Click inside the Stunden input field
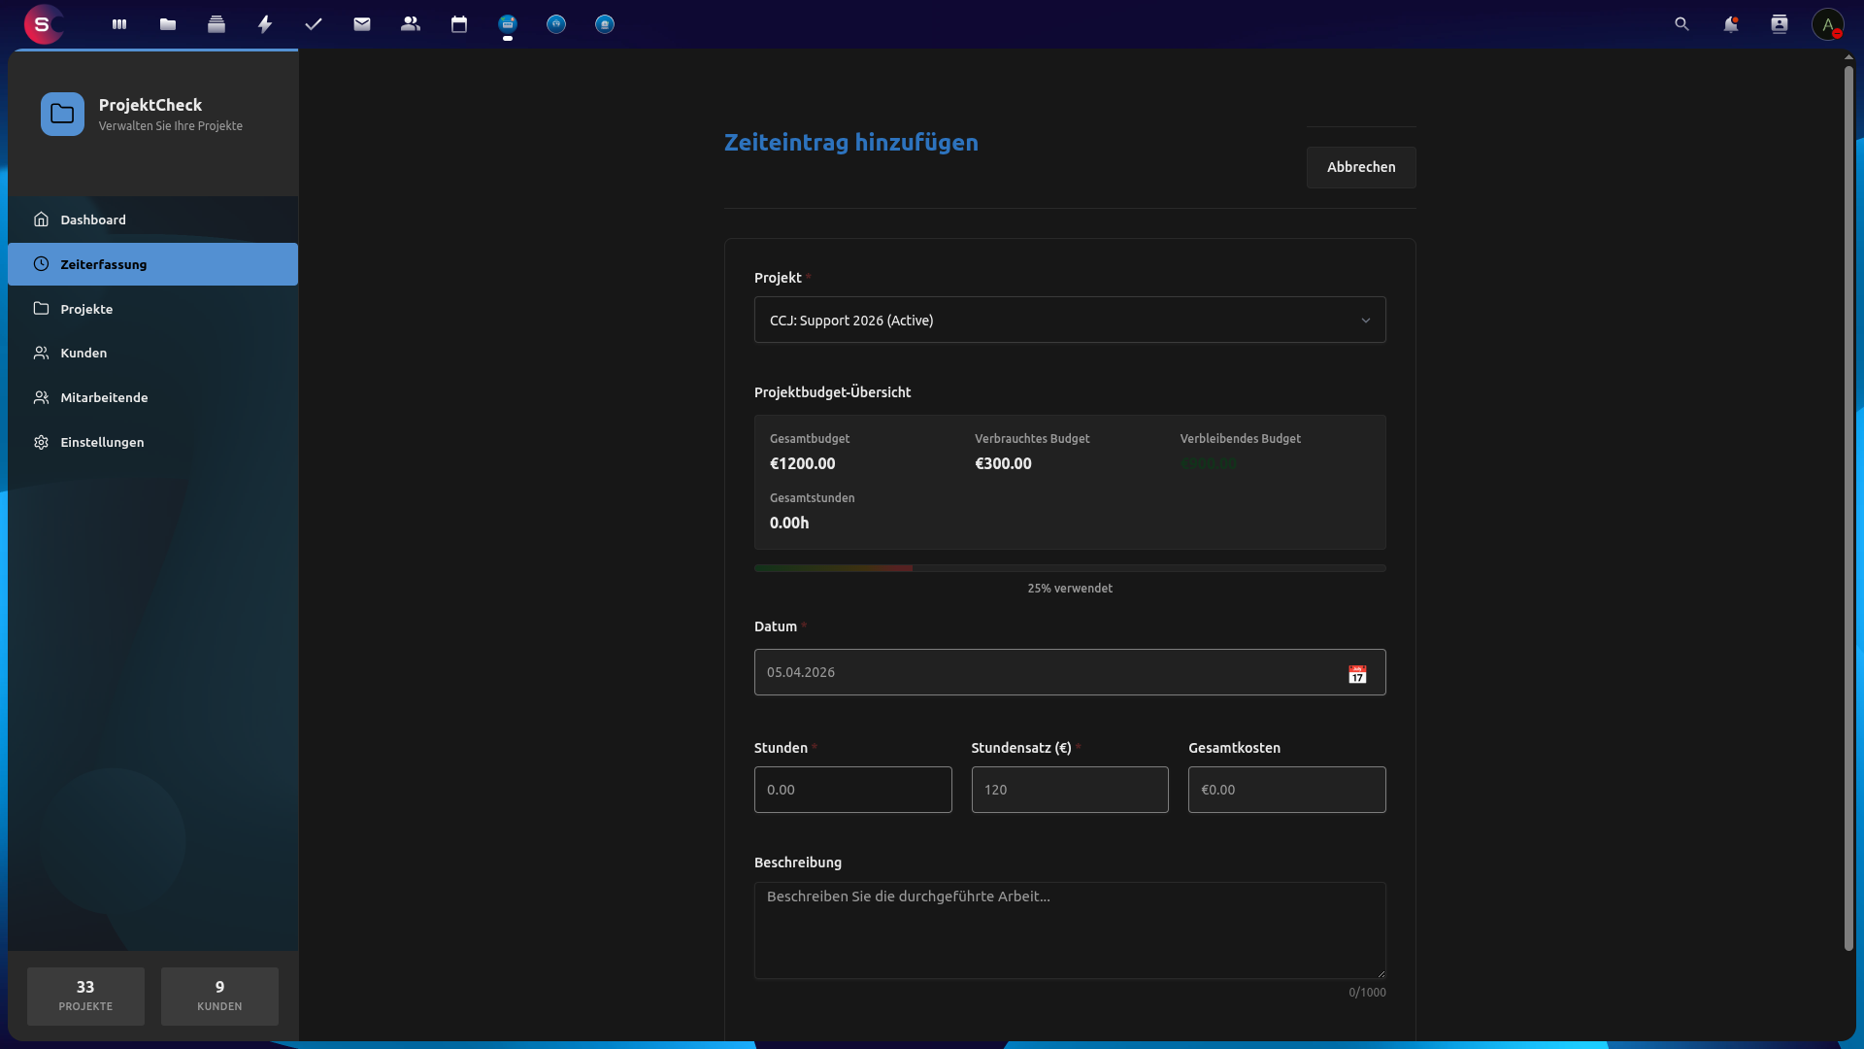The image size is (1864, 1049). click(x=852, y=790)
